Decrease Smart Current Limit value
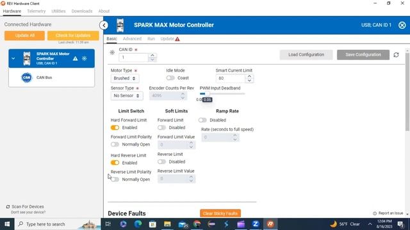The height and width of the screenshot is (230, 410). (x=249, y=80)
